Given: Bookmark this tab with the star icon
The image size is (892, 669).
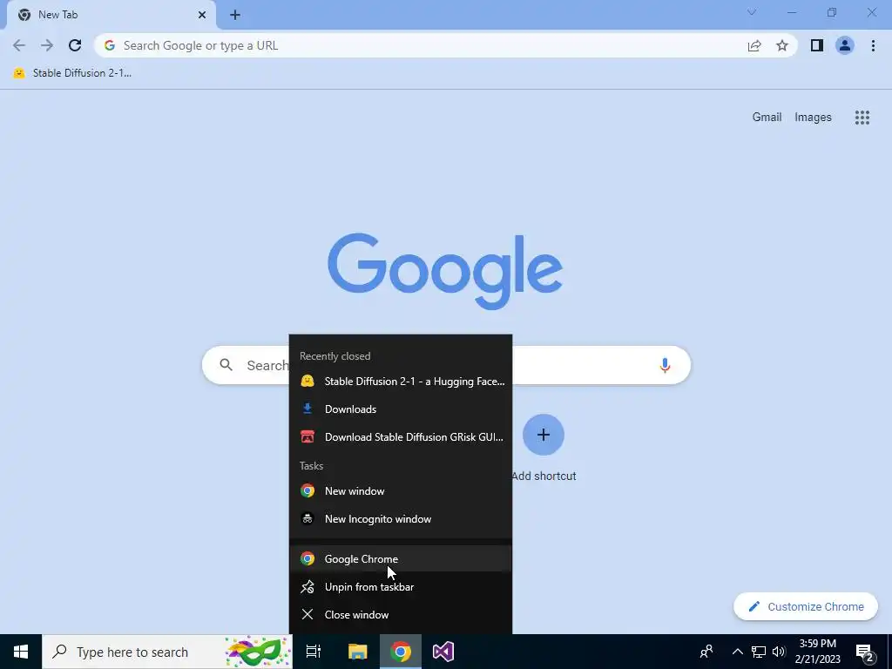Looking at the screenshot, I should [782, 45].
